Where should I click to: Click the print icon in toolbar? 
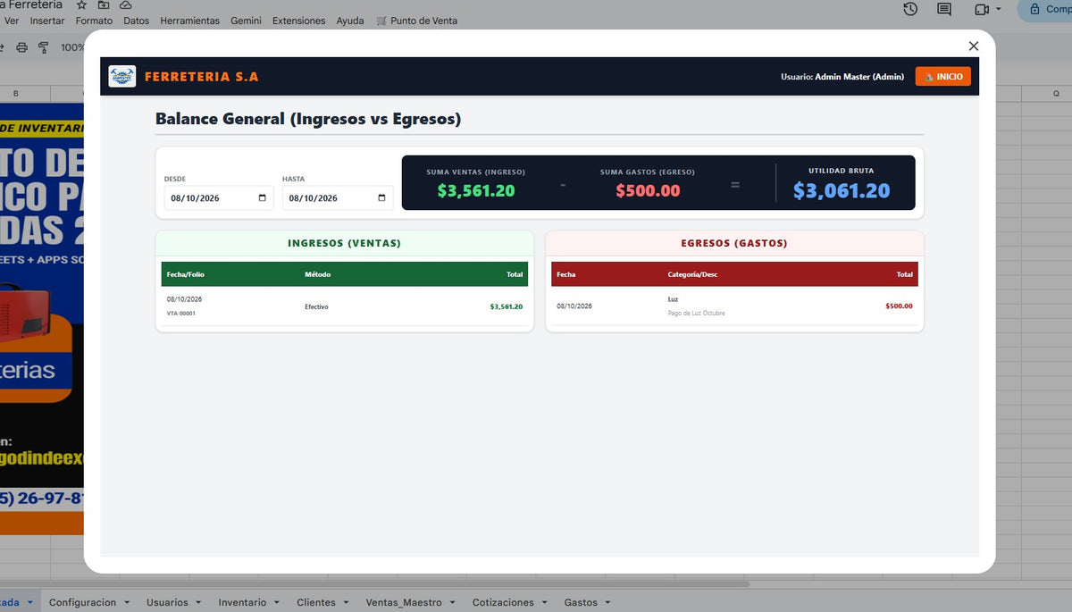pos(22,47)
